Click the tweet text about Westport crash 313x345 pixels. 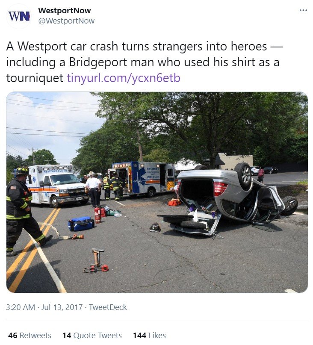(144, 62)
